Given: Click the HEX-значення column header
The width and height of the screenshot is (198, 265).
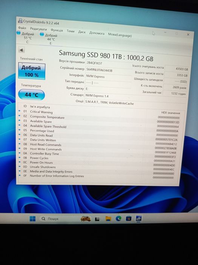Looking at the screenshot, I should (x=170, y=113).
